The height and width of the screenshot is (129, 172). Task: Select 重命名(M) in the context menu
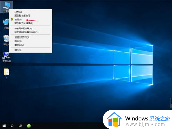[30, 45]
